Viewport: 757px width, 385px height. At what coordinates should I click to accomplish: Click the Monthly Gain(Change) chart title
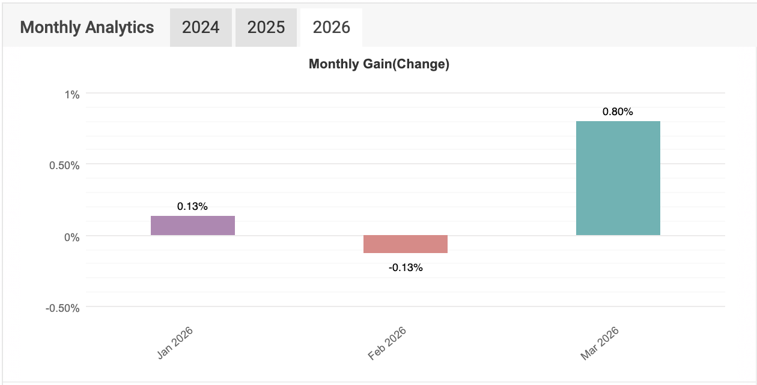[379, 64]
